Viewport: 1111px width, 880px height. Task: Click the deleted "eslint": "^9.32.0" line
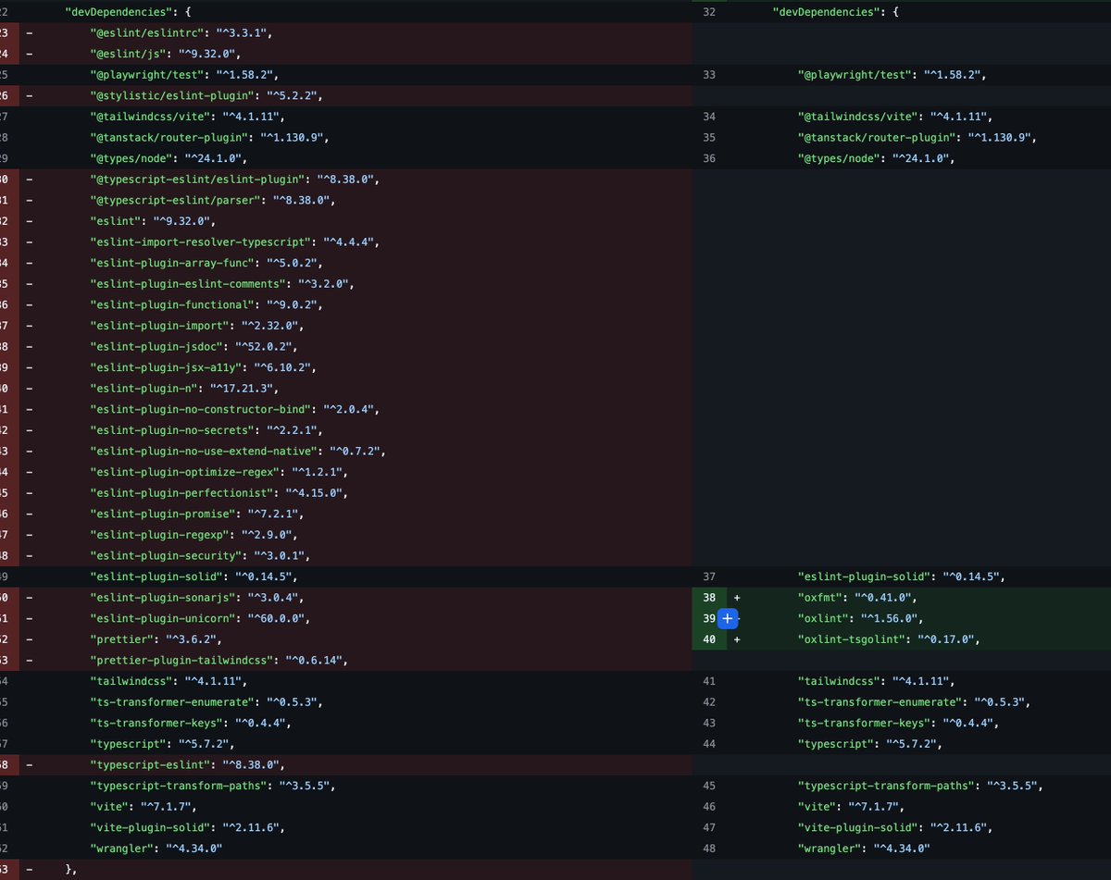(346, 221)
